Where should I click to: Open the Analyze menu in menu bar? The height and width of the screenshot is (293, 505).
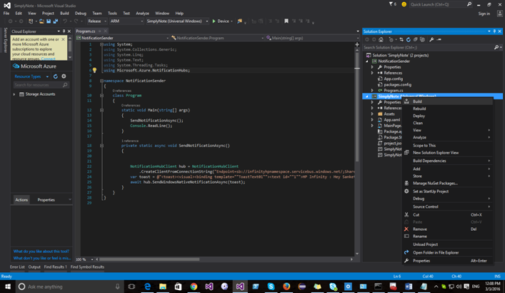click(142, 13)
